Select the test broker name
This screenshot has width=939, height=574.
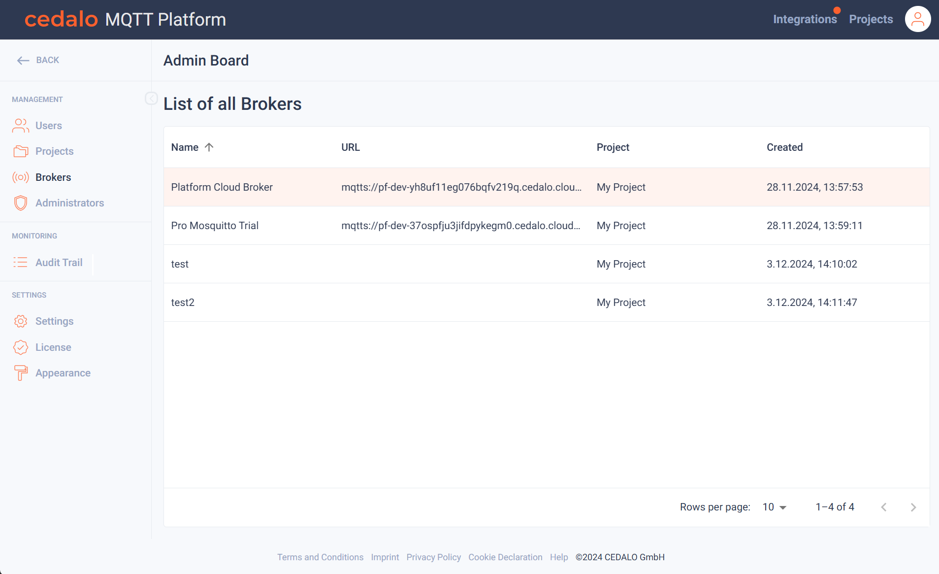point(180,264)
